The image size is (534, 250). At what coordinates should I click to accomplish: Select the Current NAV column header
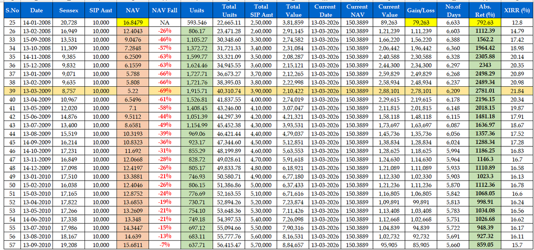356,11
